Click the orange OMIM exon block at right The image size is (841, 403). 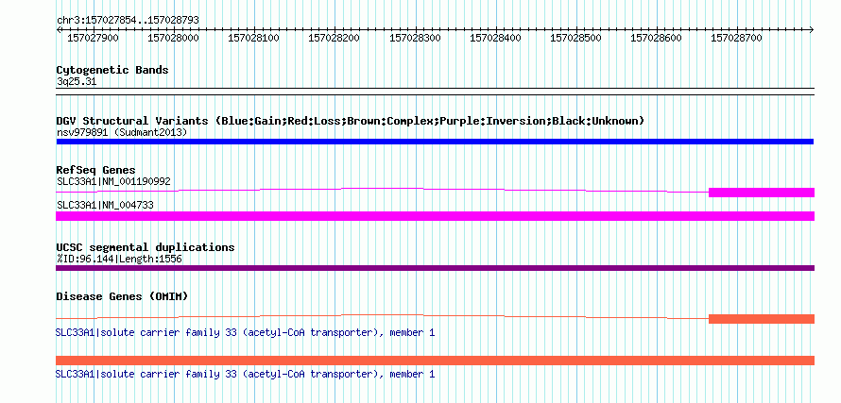point(762,319)
